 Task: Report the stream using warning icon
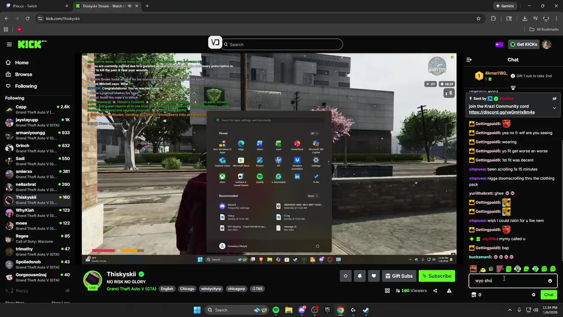click(449, 291)
